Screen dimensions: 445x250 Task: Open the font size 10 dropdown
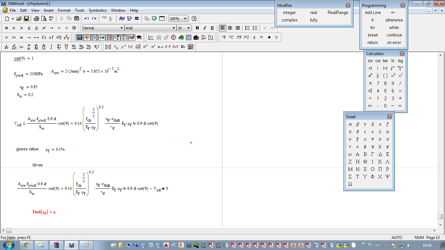(x=189, y=28)
